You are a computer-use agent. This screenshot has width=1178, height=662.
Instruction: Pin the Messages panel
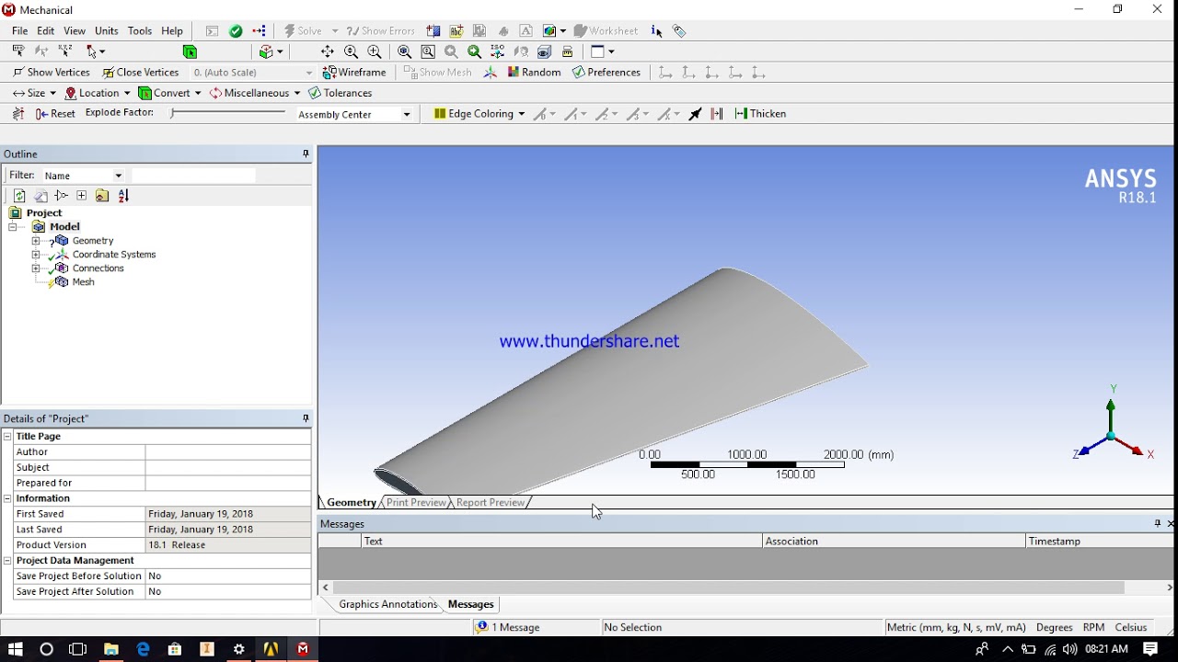(1158, 523)
